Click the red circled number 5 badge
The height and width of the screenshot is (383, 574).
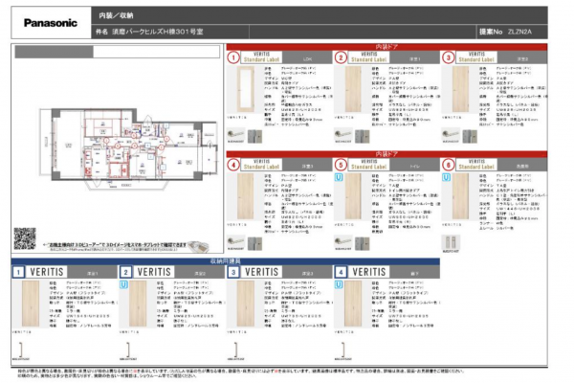tap(341, 165)
